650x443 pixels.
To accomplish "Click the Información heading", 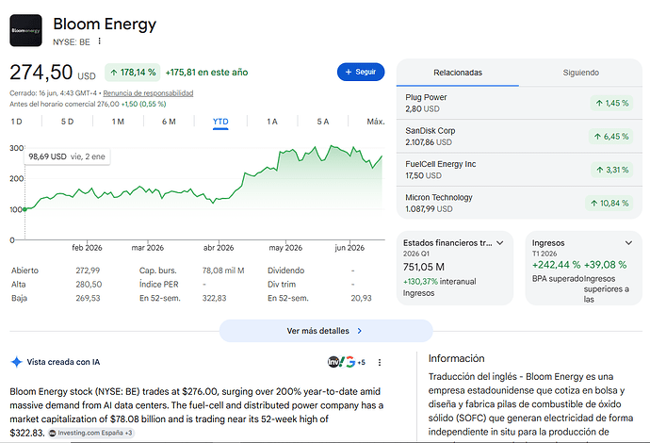I will [x=456, y=358].
